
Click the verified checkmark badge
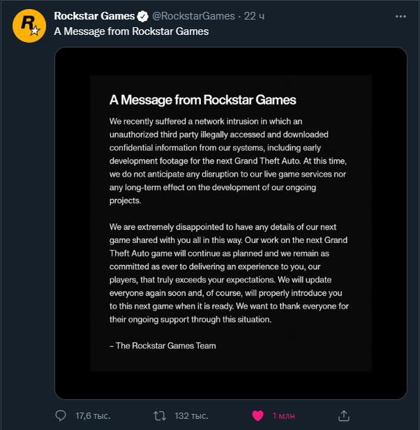pyautogui.click(x=142, y=15)
